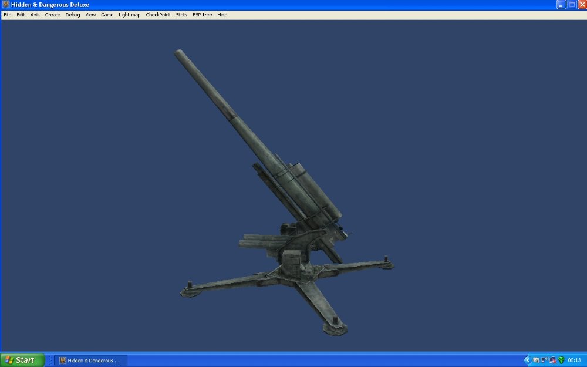The image size is (587, 367).
Task: Select Hidden & Dangerous taskbar button
Action: pos(91,361)
